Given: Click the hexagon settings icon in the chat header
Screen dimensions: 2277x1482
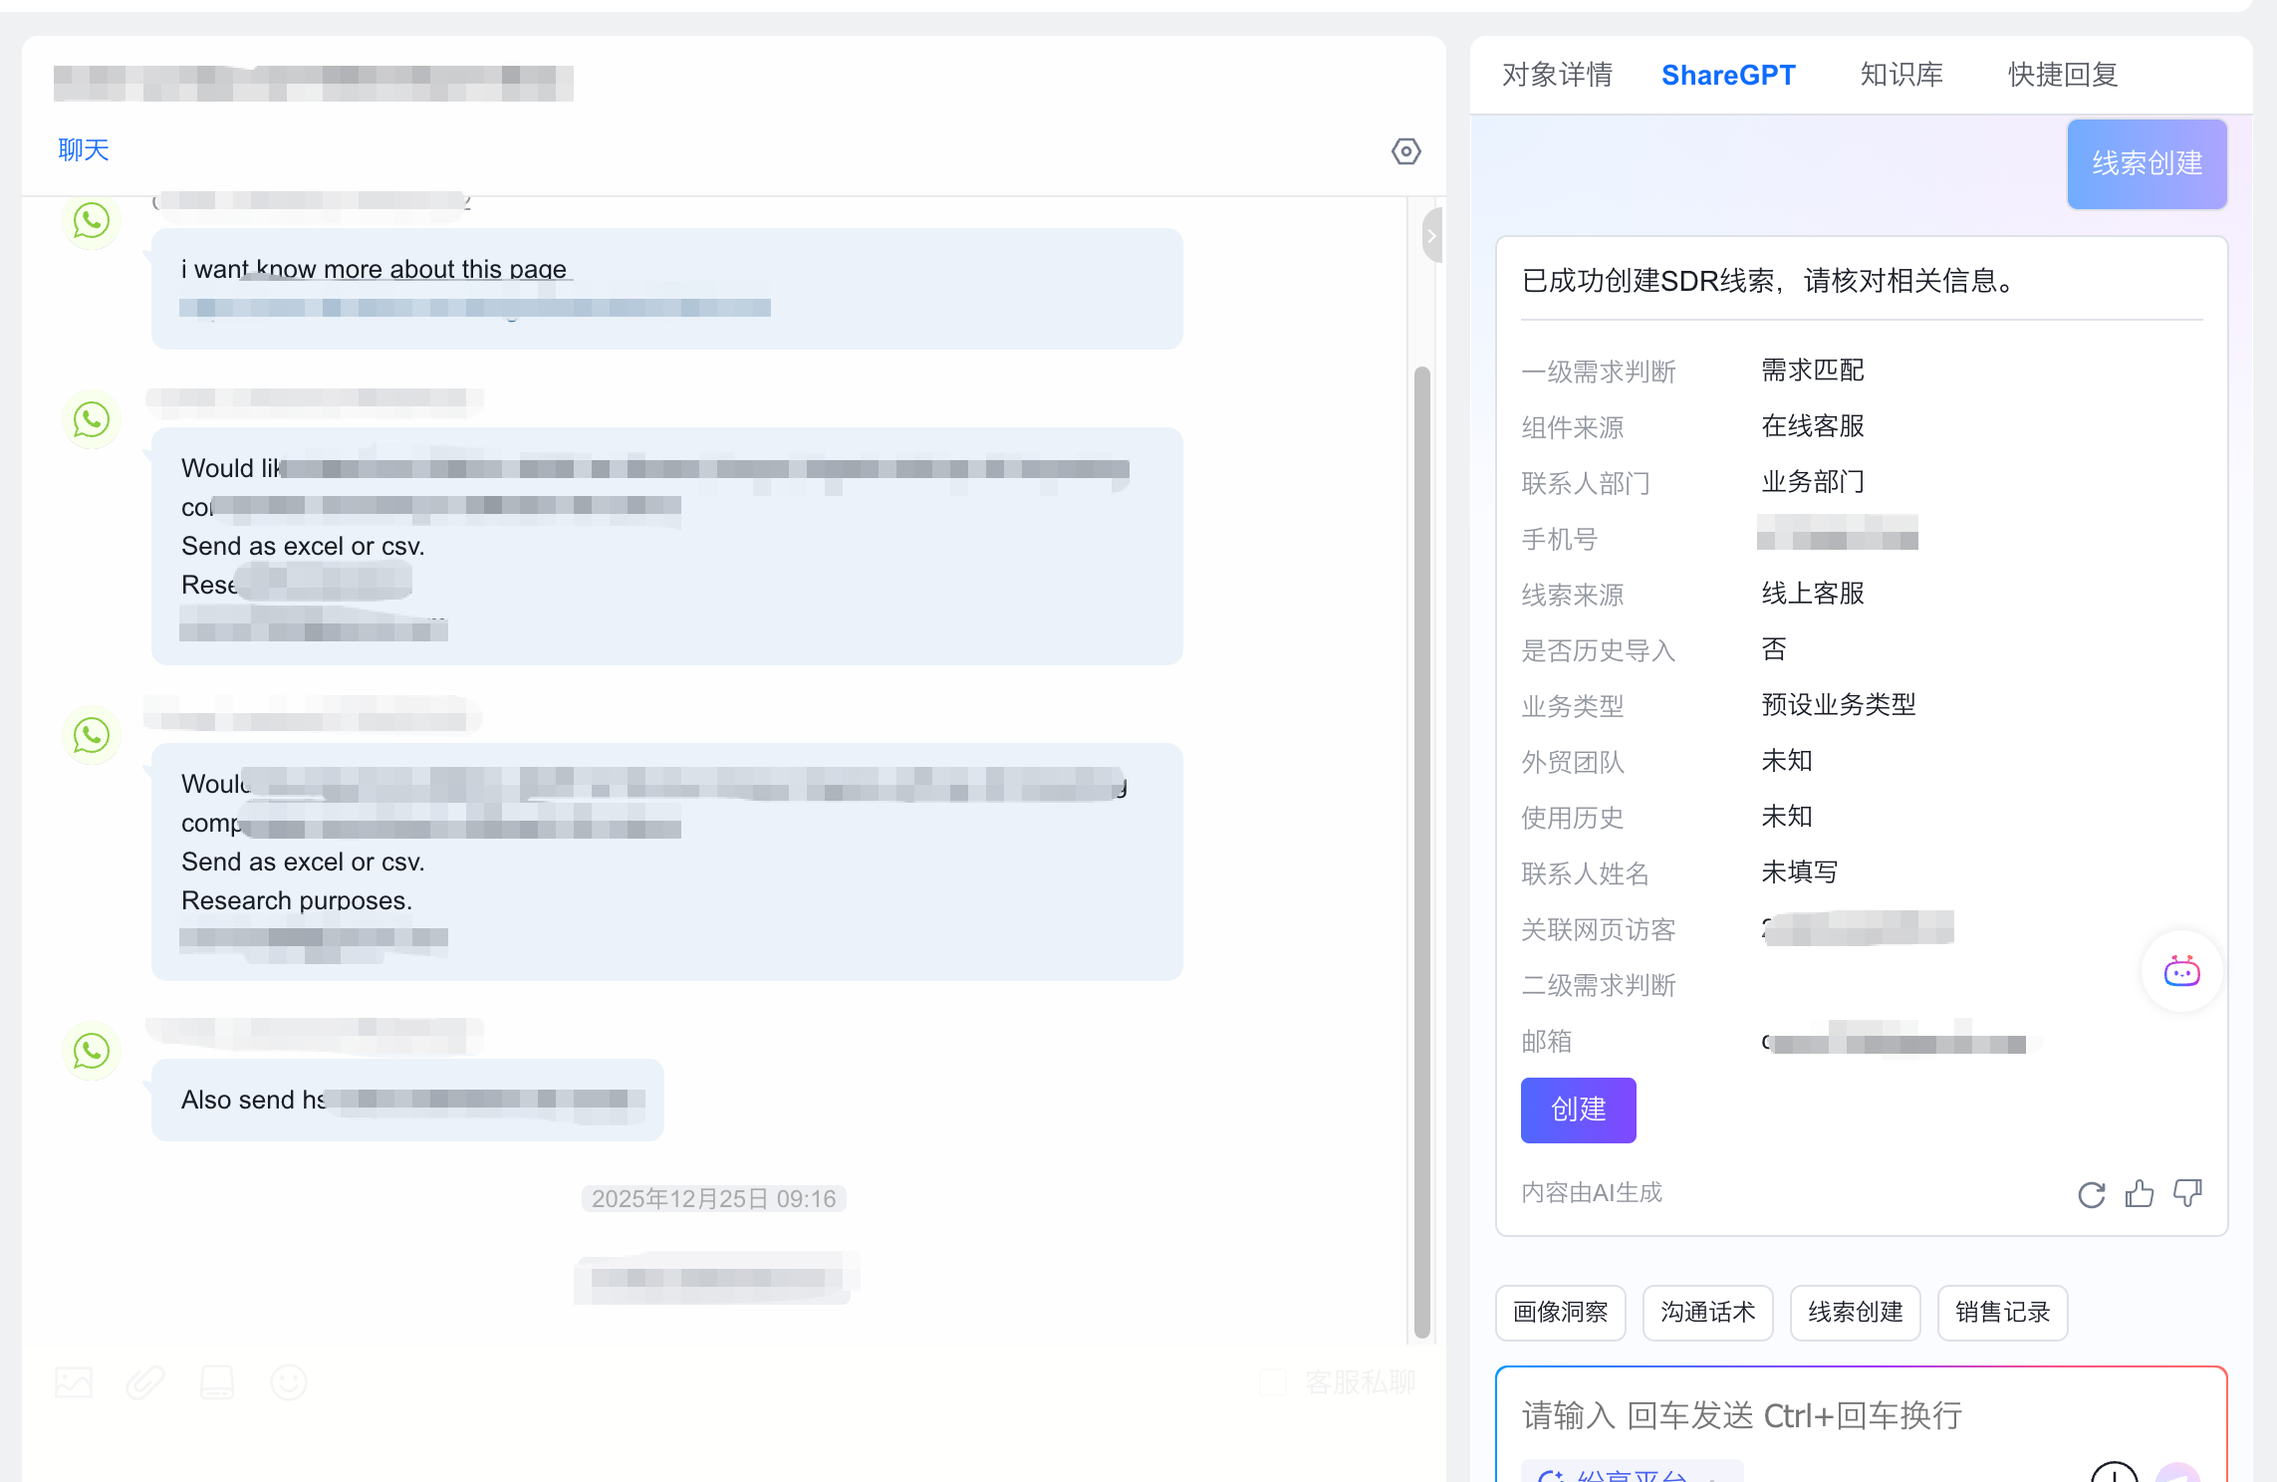Looking at the screenshot, I should pyautogui.click(x=1405, y=151).
